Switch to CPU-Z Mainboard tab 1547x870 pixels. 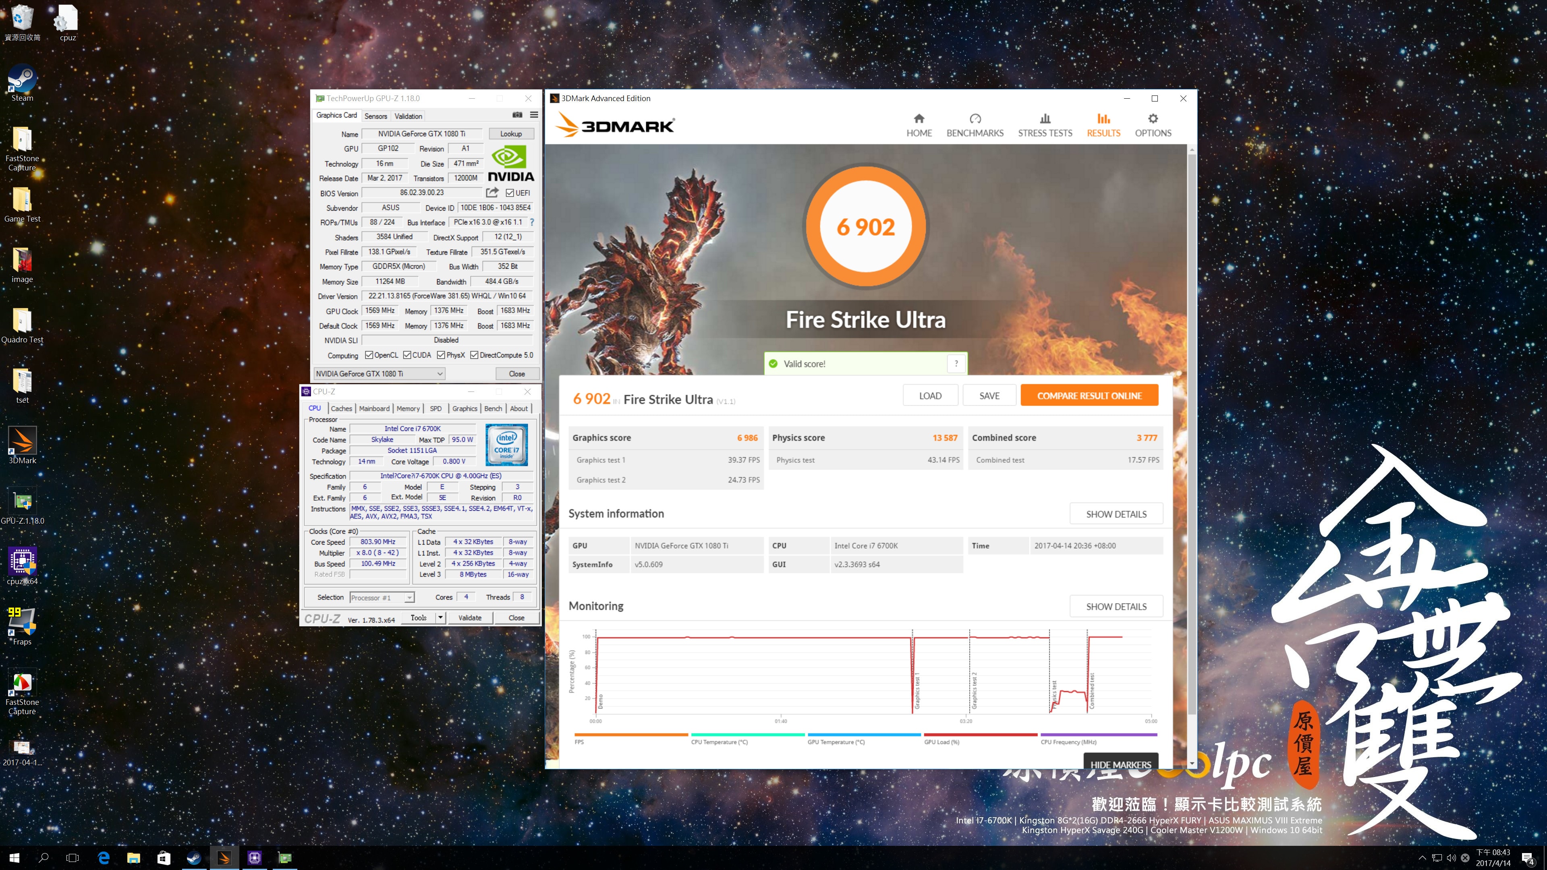(x=374, y=408)
